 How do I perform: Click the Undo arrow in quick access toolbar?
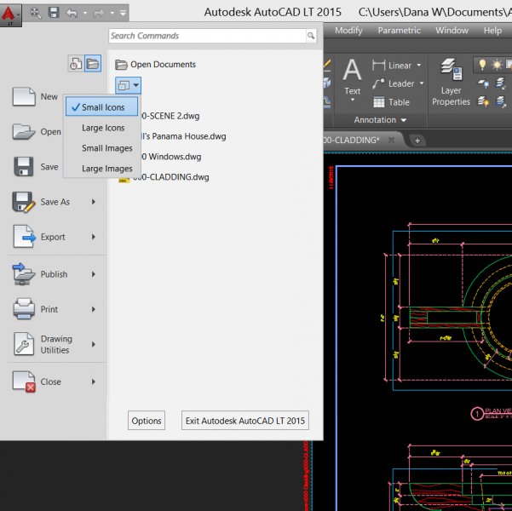[x=72, y=13]
